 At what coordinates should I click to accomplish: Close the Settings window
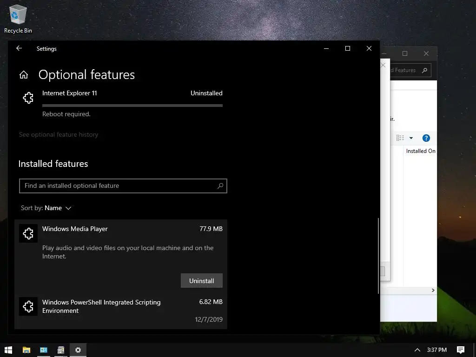[x=369, y=48]
